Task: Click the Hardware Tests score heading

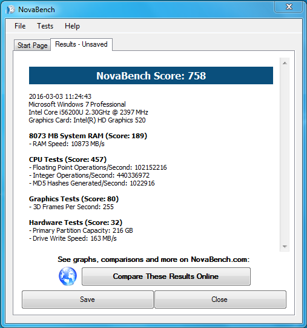Action: click(x=76, y=223)
